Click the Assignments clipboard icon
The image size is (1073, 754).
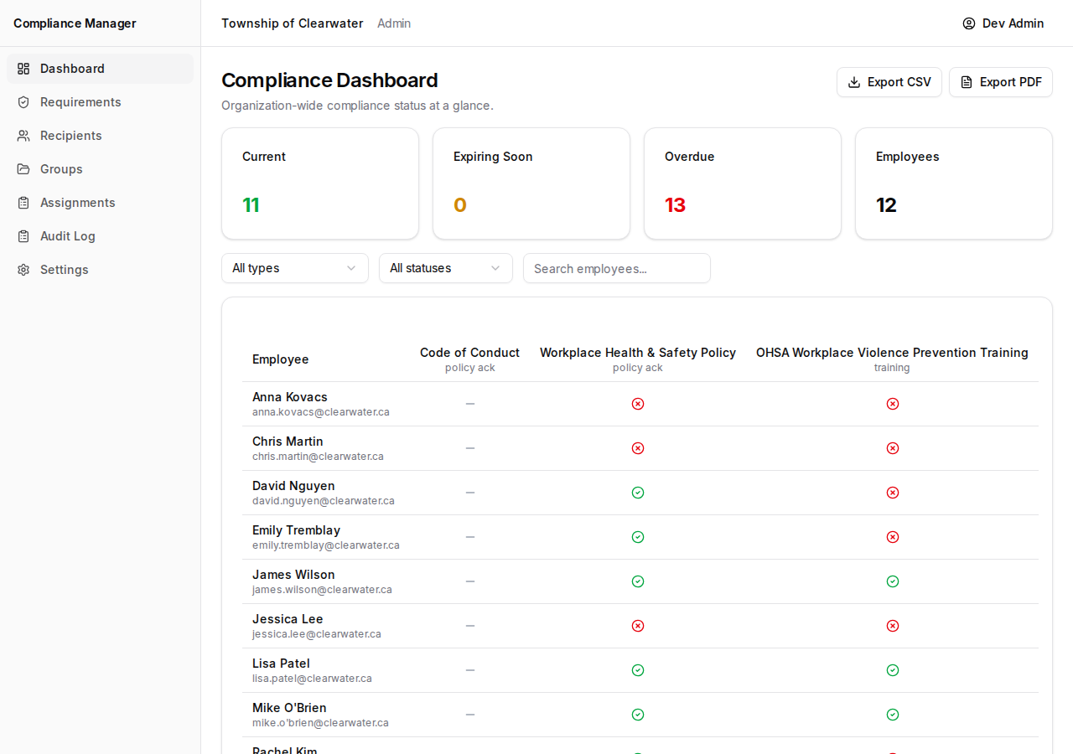tap(23, 203)
